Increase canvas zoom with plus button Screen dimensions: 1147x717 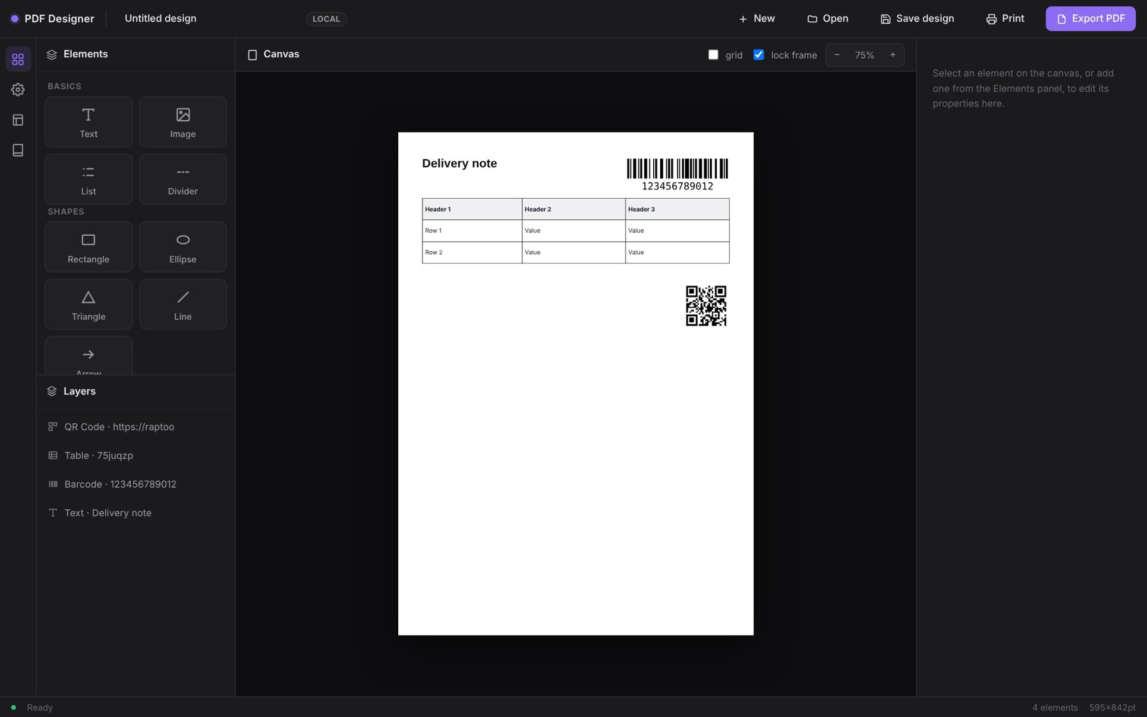[x=893, y=55]
